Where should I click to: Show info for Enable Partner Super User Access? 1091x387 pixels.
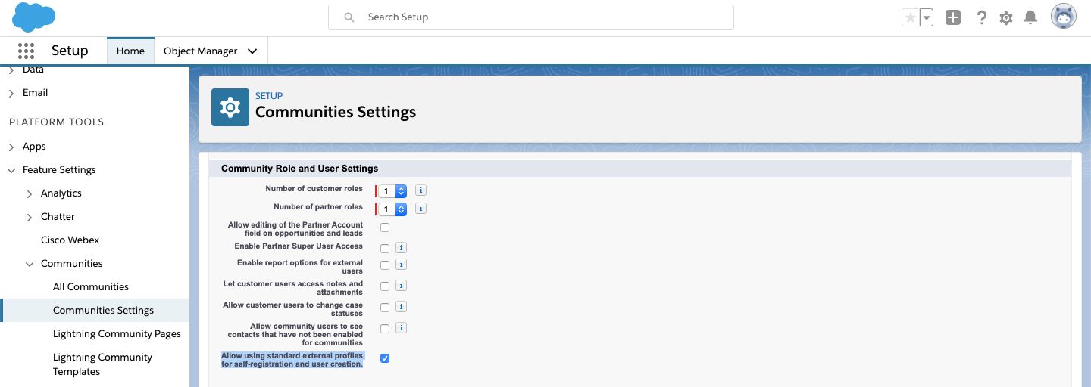tap(402, 248)
